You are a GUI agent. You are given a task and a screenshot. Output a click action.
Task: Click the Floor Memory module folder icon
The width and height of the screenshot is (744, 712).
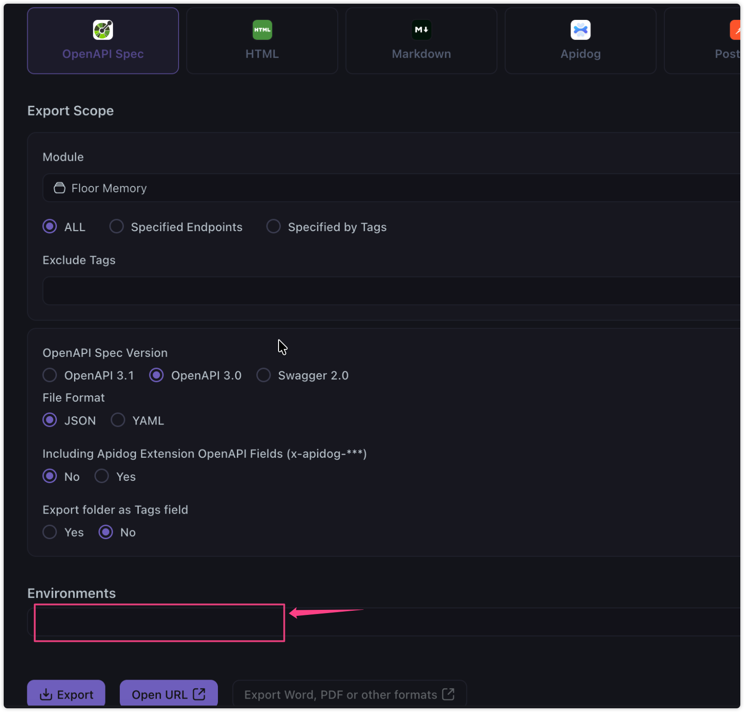60,188
